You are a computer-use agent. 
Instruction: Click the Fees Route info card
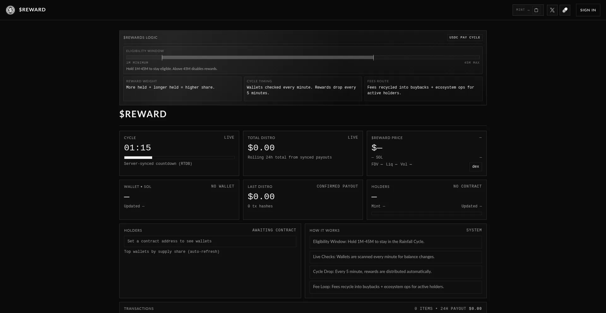[x=423, y=89]
